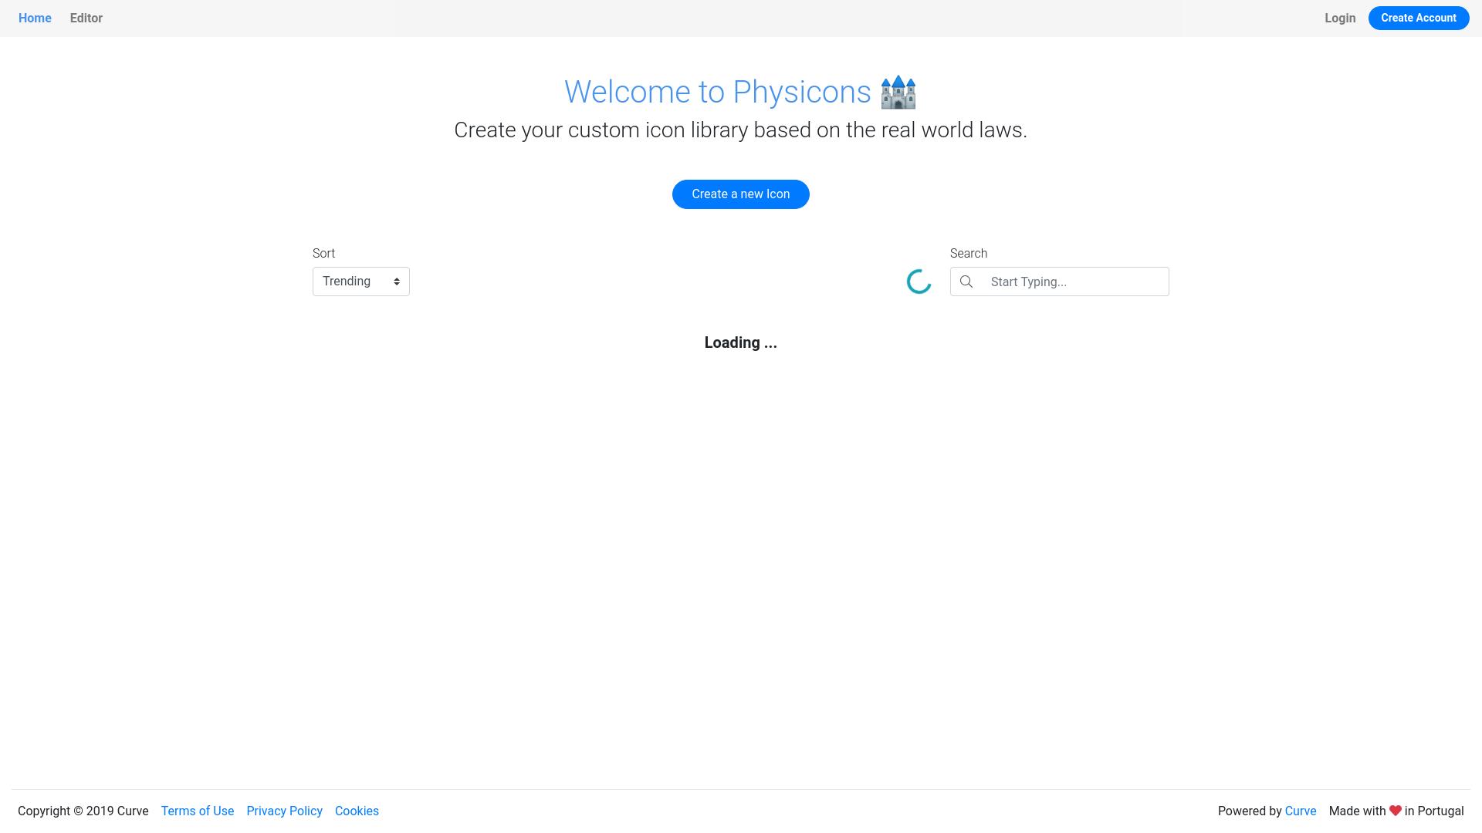The width and height of the screenshot is (1482, 833).
Task: Focus the Start Typing search field
Action: coord(1073,282)
